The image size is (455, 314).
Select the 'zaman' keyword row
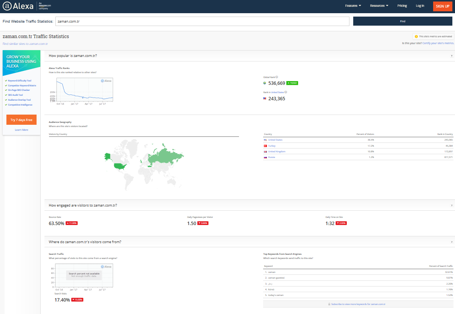(358, 272)
